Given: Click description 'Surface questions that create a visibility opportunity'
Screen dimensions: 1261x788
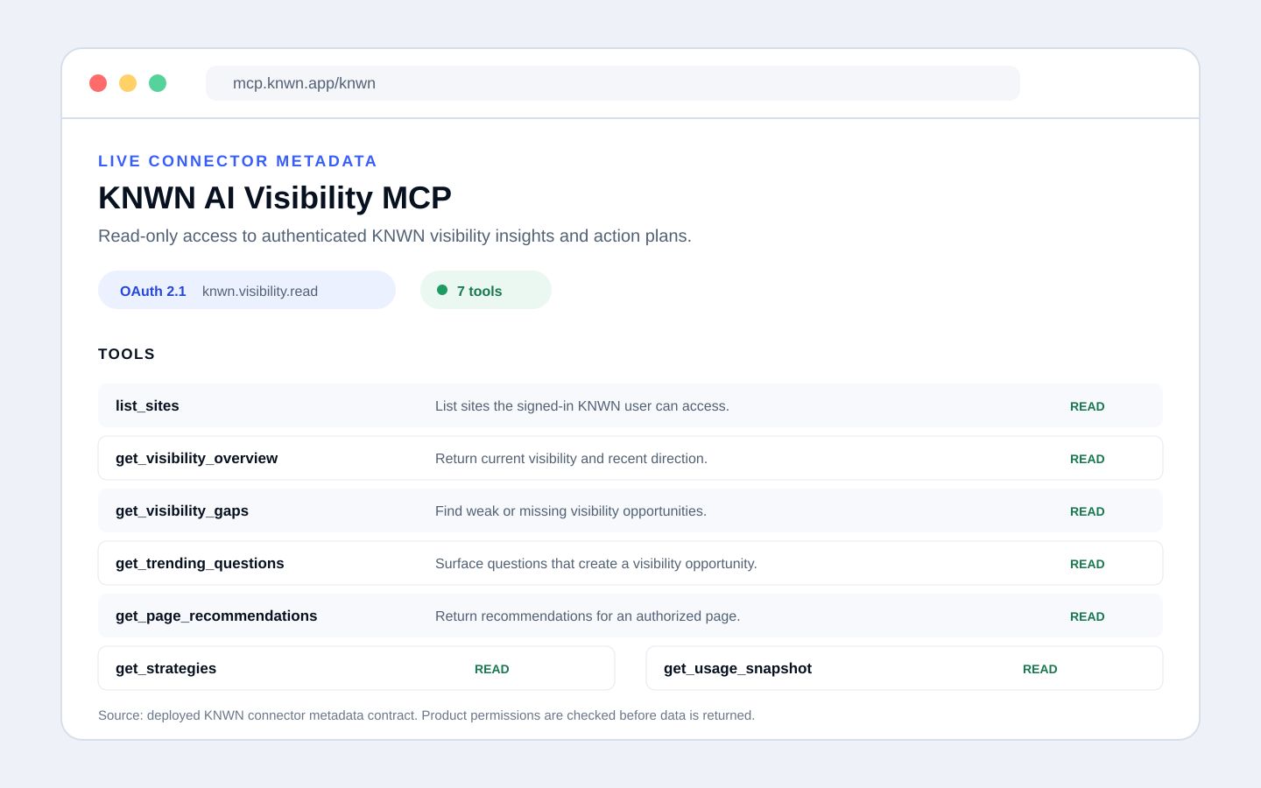Looking at the screenshot, I should coord(596,564).
